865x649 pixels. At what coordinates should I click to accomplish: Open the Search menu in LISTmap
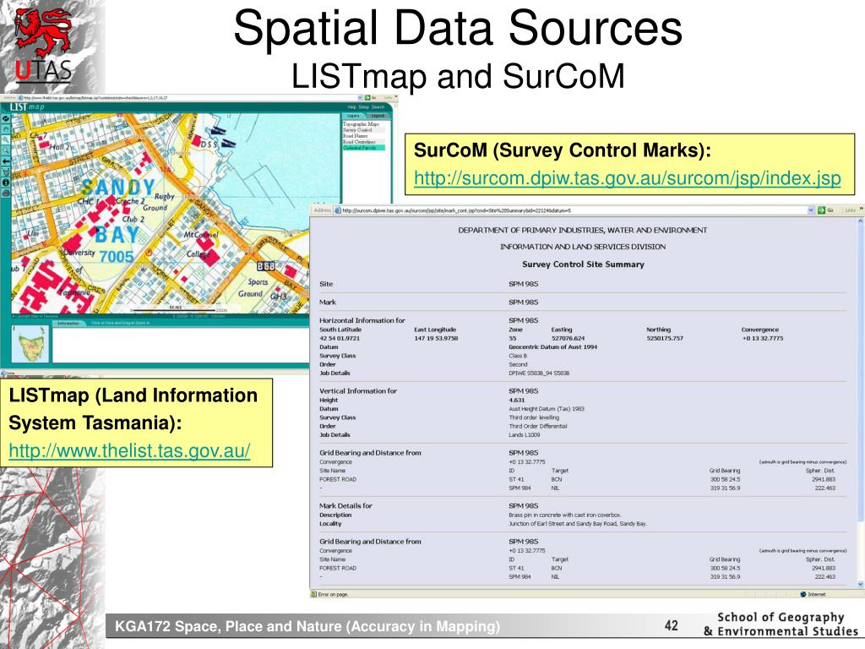point(378,107)
